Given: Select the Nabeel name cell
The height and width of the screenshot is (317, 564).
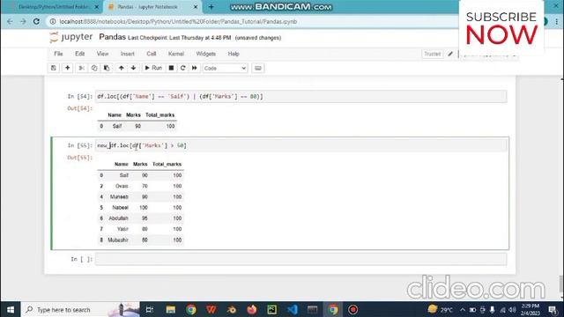Looking at the screenshot, I should (120, 208).
